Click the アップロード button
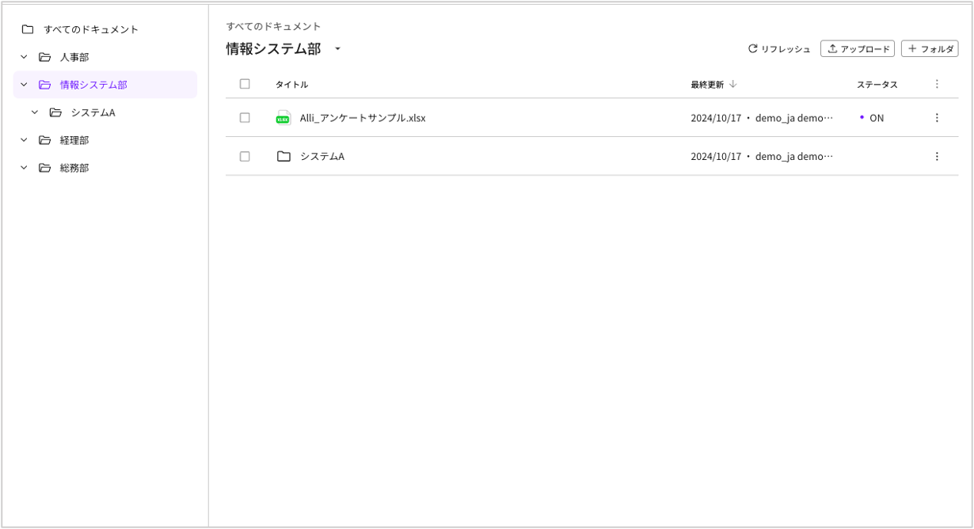 pos(858,49)
